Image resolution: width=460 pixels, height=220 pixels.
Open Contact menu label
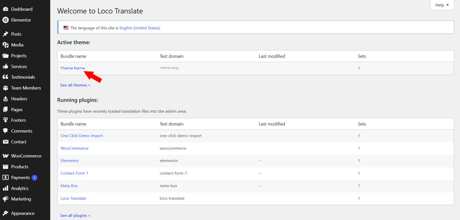[x=19, y=142]
